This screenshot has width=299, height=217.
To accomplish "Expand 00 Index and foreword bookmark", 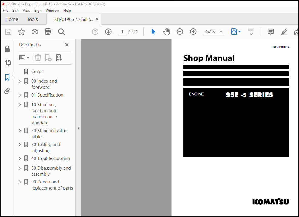I will point(20,81).
